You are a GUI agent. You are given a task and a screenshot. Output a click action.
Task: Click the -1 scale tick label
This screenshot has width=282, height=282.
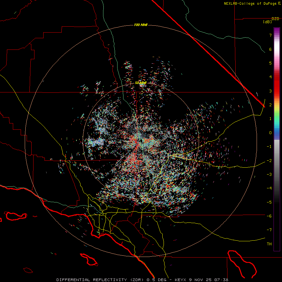[x=269, y=147]
